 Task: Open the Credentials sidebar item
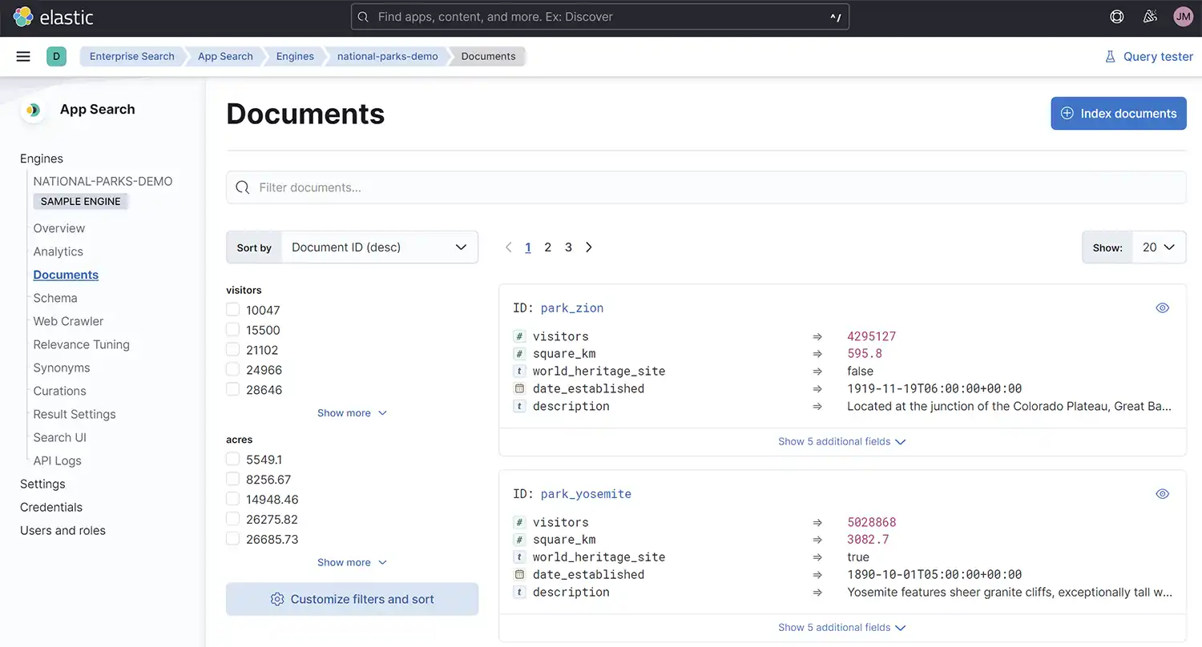pos(51,507)
